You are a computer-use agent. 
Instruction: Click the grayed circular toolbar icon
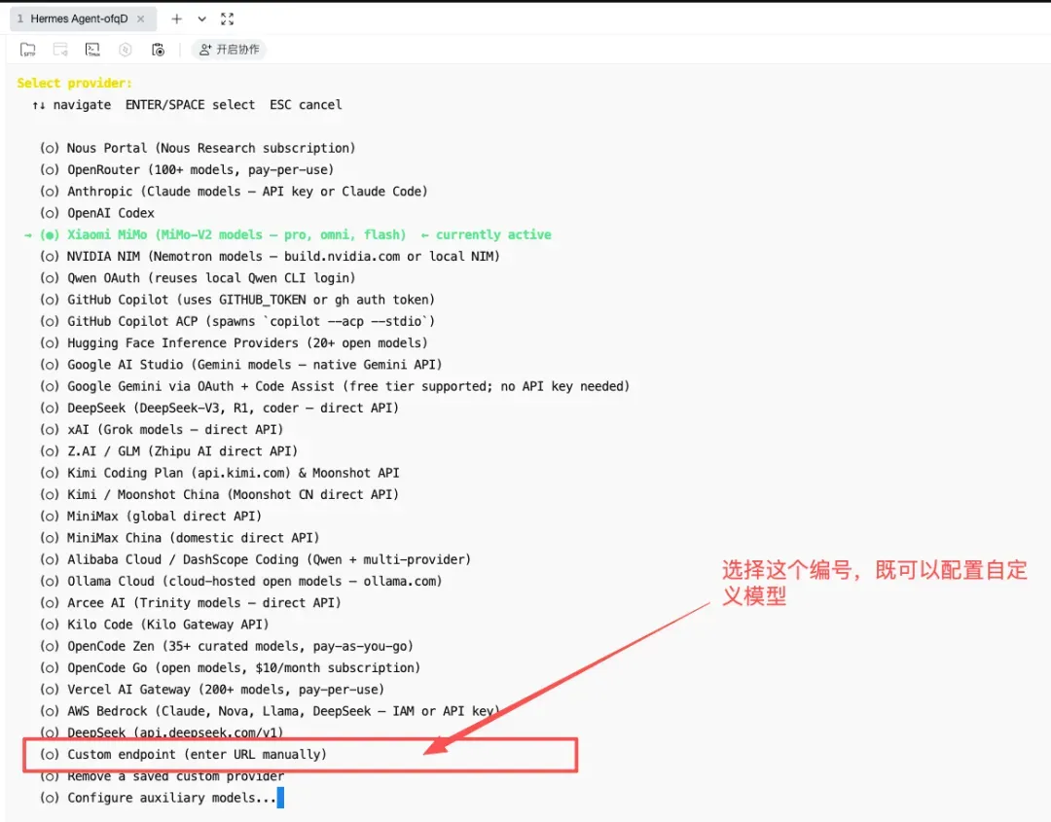tap(126, 50)
